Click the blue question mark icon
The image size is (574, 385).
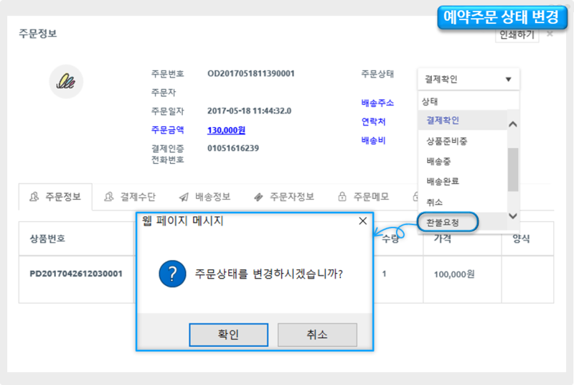coord(169,274)
